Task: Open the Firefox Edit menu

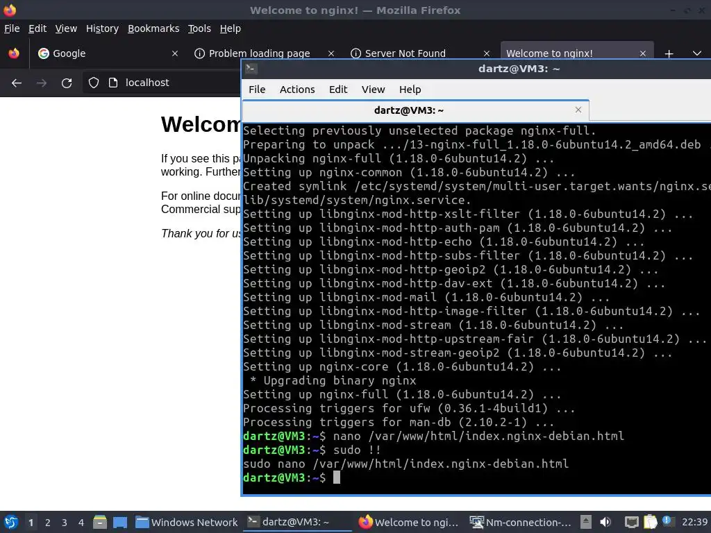Action: pyautogui.click(x=37, y=28)
